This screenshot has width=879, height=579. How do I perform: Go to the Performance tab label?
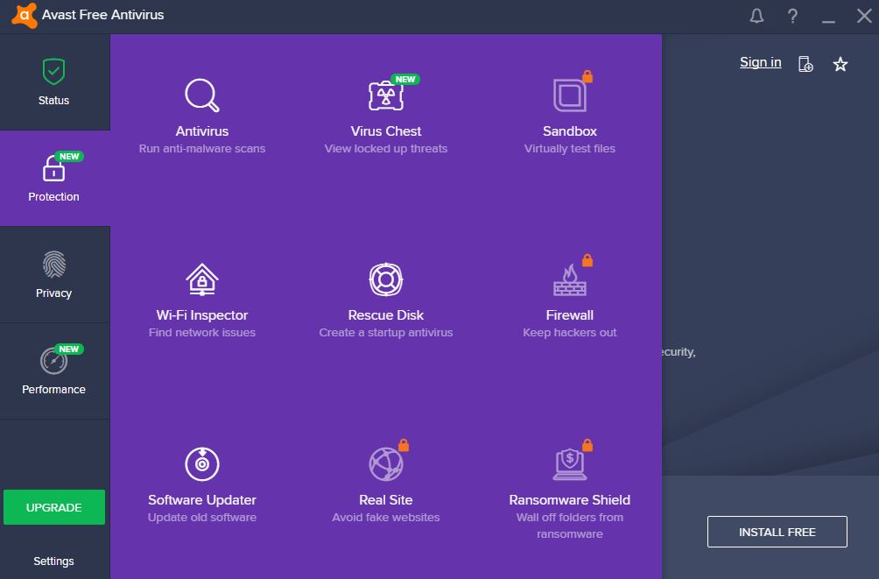(53, 390)
